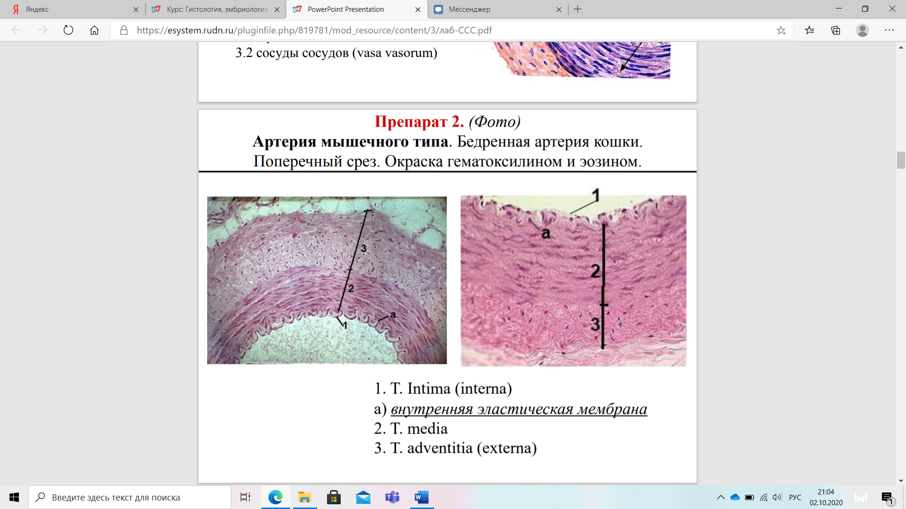Click the Windows taskbar search box
Screen dimensions: 906x509
130,497
